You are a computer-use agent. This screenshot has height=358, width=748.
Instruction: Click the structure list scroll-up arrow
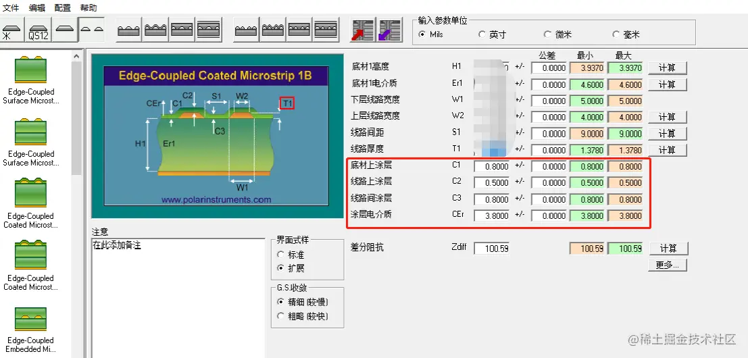point(76,56)
